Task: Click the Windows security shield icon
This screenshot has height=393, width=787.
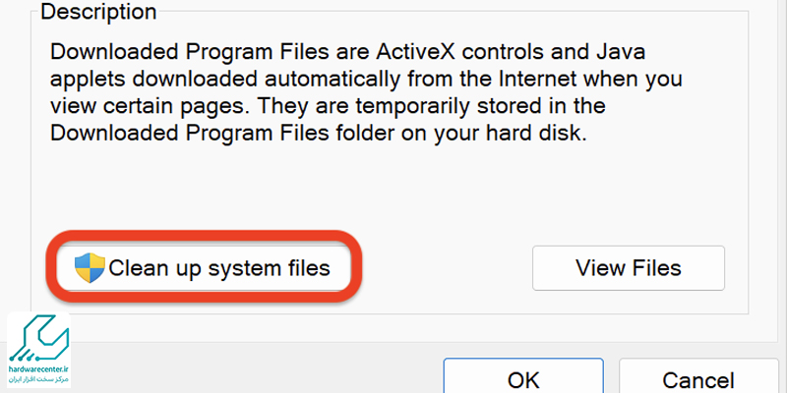Action: (90, 268)
